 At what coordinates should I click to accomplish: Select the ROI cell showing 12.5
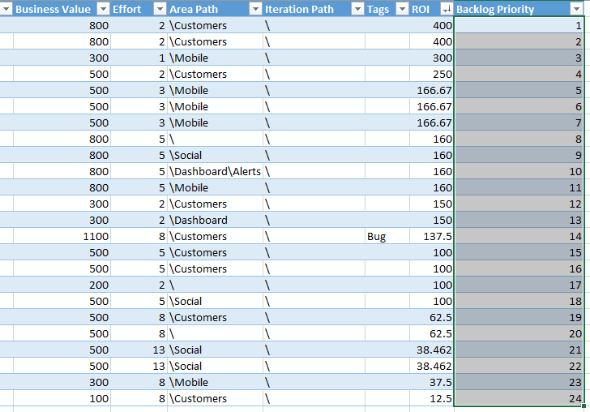tap(431, 398)
